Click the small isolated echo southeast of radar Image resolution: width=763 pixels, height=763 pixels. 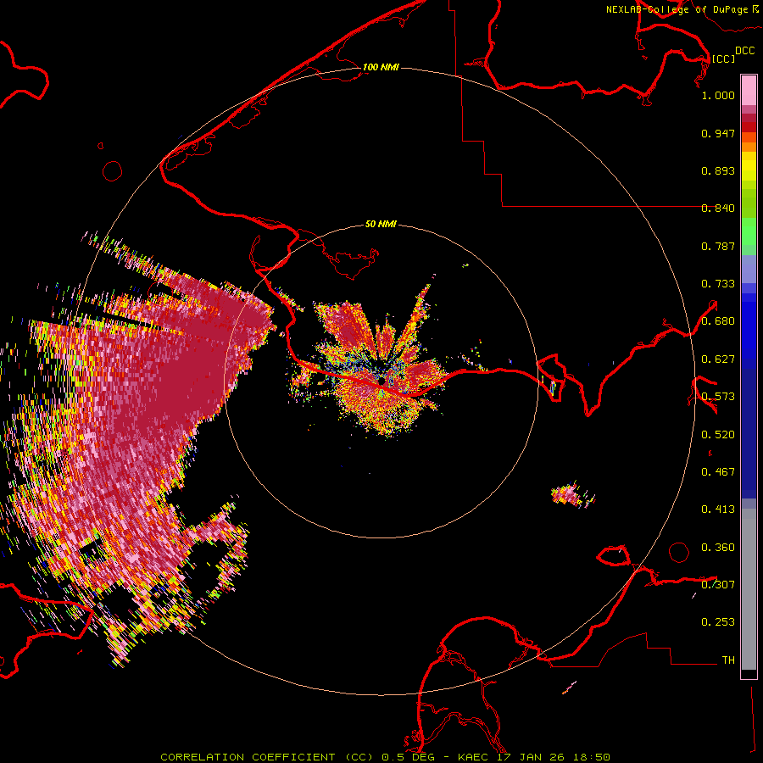572,495
